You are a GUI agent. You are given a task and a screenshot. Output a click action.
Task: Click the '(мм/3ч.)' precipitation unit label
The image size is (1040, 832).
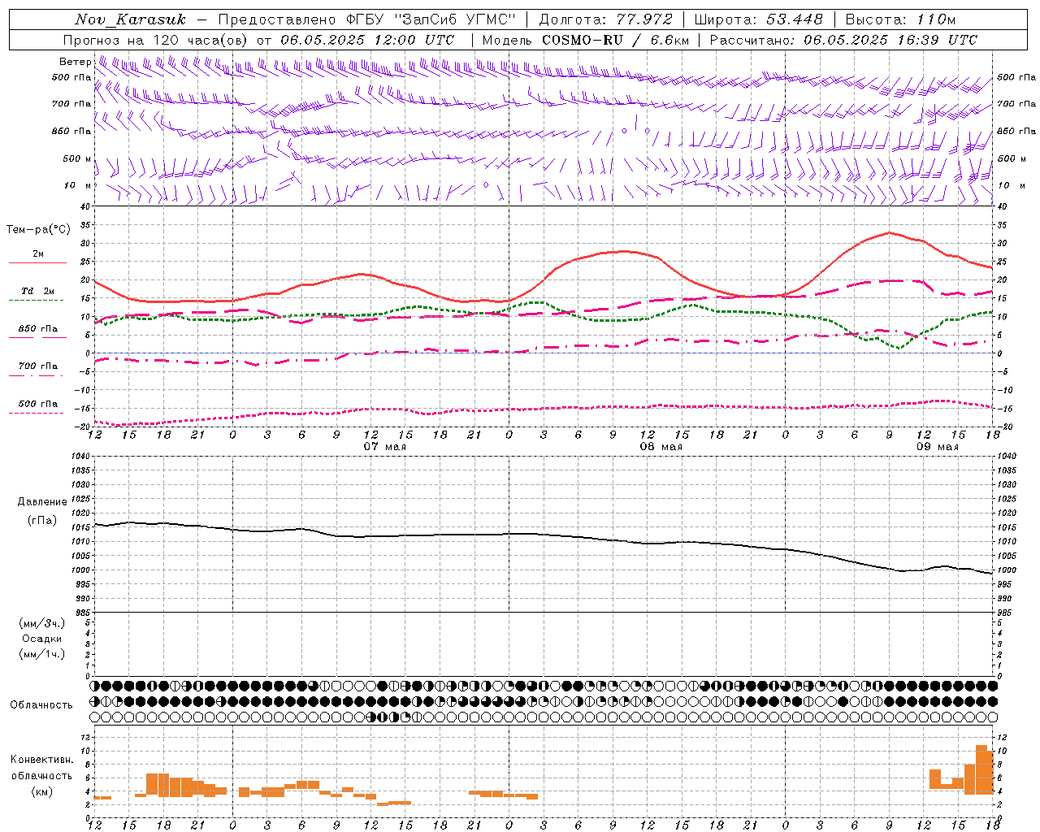click(x=42, y=623)
